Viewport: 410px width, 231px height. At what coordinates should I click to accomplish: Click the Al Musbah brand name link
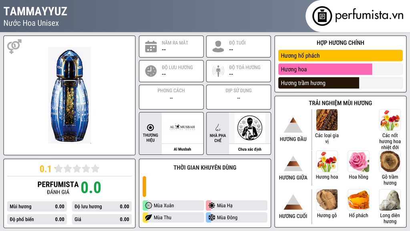[182, 149]
